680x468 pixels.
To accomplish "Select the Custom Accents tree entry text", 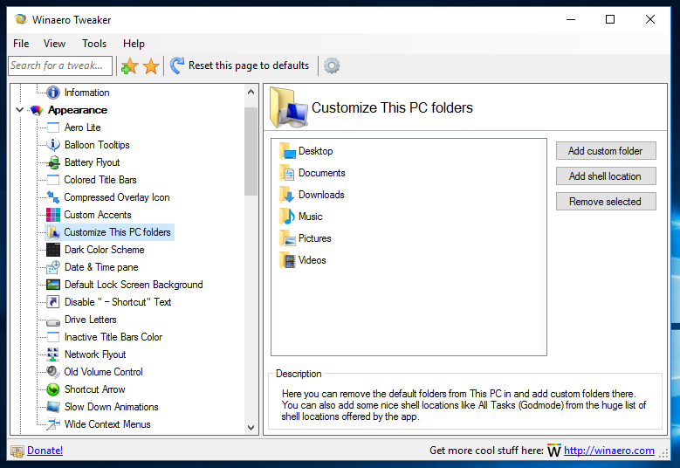I will (98, 215).
